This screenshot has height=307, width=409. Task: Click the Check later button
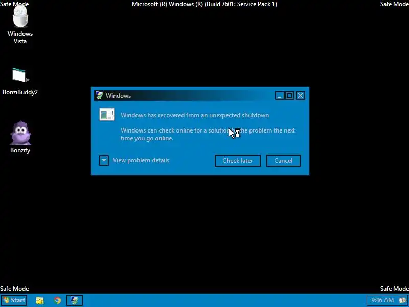pyautogui.click(x=238, y=161)
